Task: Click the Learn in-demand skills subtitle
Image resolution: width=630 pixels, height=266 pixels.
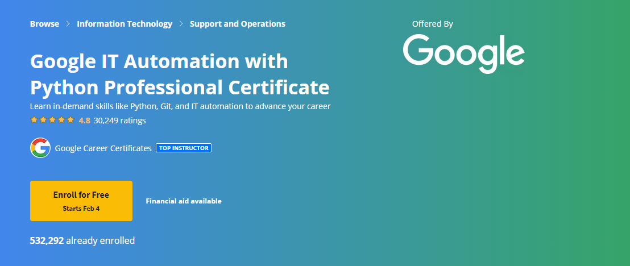Action: 180,106
